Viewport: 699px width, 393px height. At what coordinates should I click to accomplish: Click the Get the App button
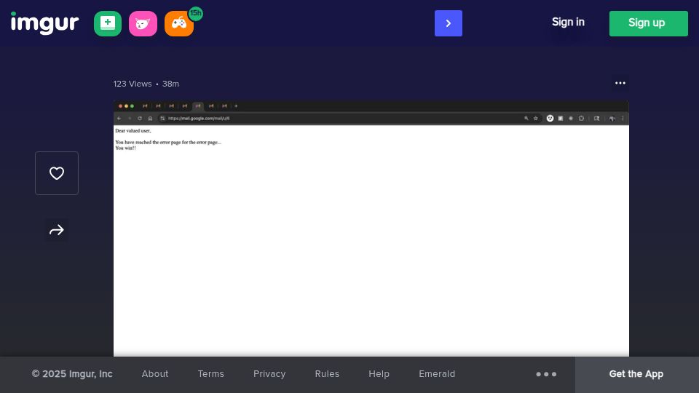pyautogui.click(x=636, y=374)
